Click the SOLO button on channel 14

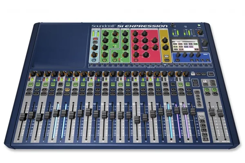click(128, 94)
